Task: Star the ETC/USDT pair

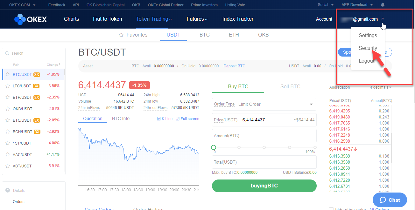Action: (x=8, y=120)
